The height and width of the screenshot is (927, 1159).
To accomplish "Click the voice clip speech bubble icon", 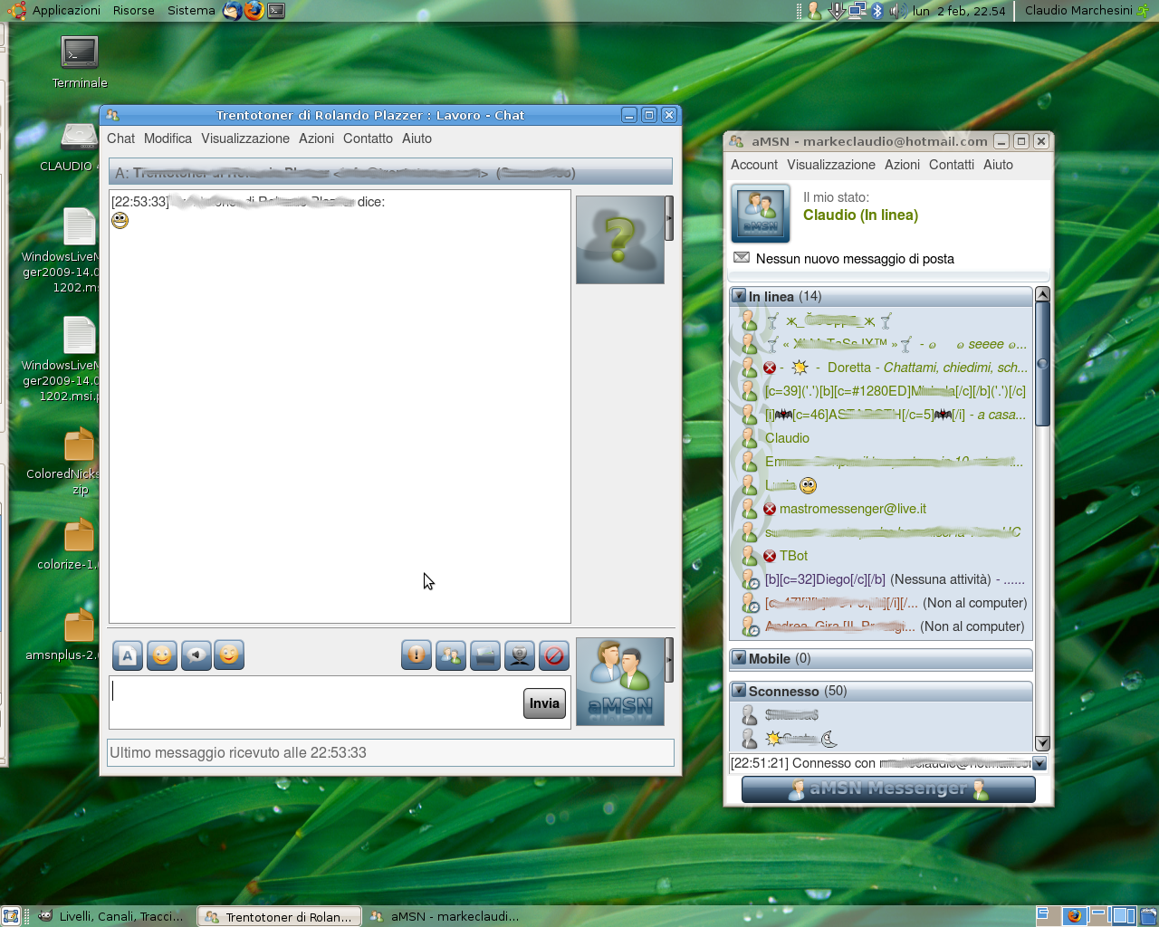I will pos(196,655).
